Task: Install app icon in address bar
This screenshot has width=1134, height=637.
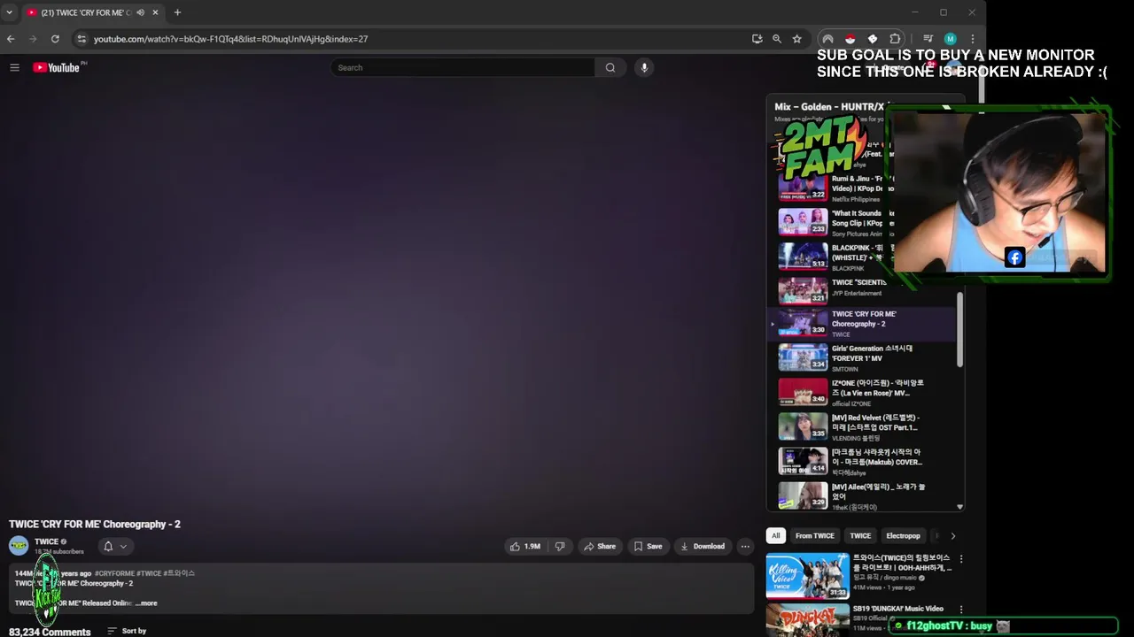Action: click(x=757, y=39)
